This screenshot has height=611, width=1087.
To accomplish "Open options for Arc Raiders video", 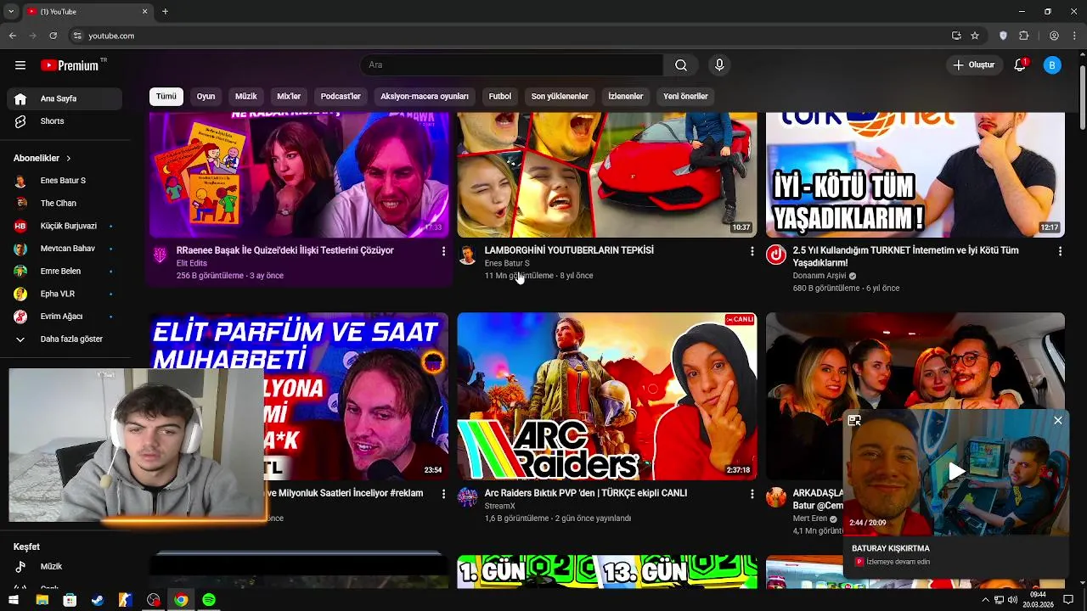I will (752, 494).
